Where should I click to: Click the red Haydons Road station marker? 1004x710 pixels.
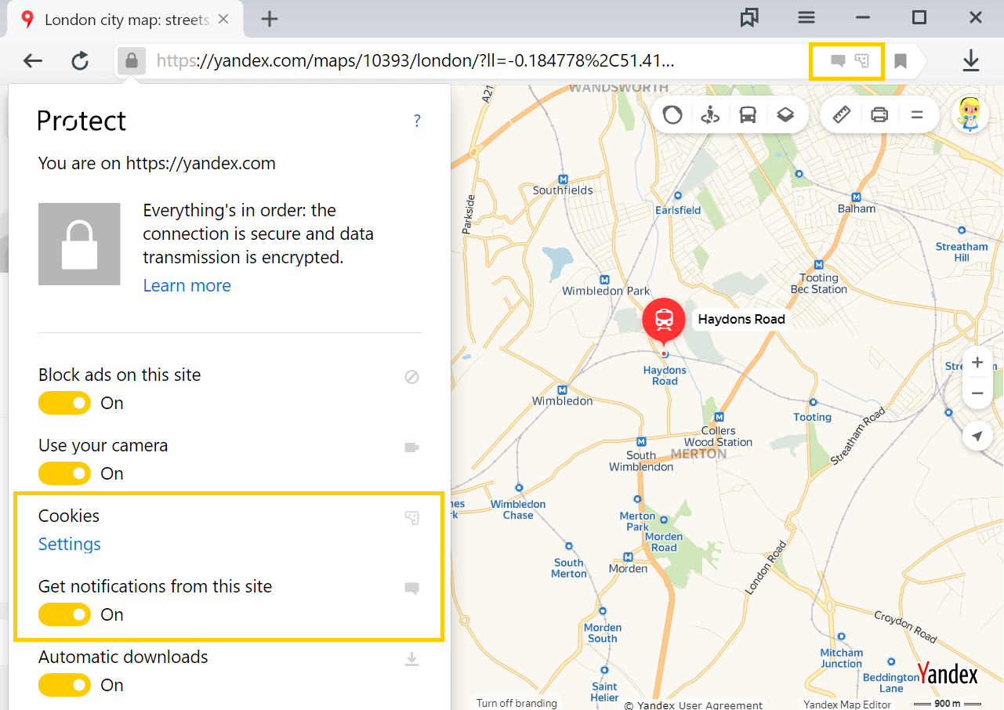click(664, 320)
